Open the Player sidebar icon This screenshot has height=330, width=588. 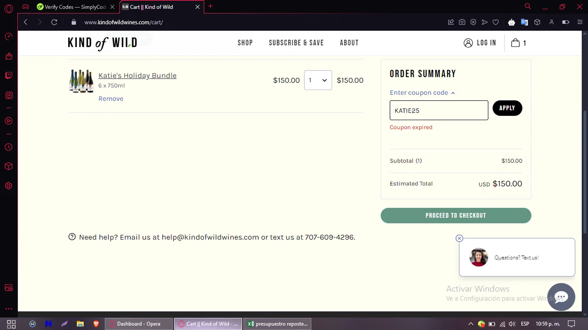[9, 121]
